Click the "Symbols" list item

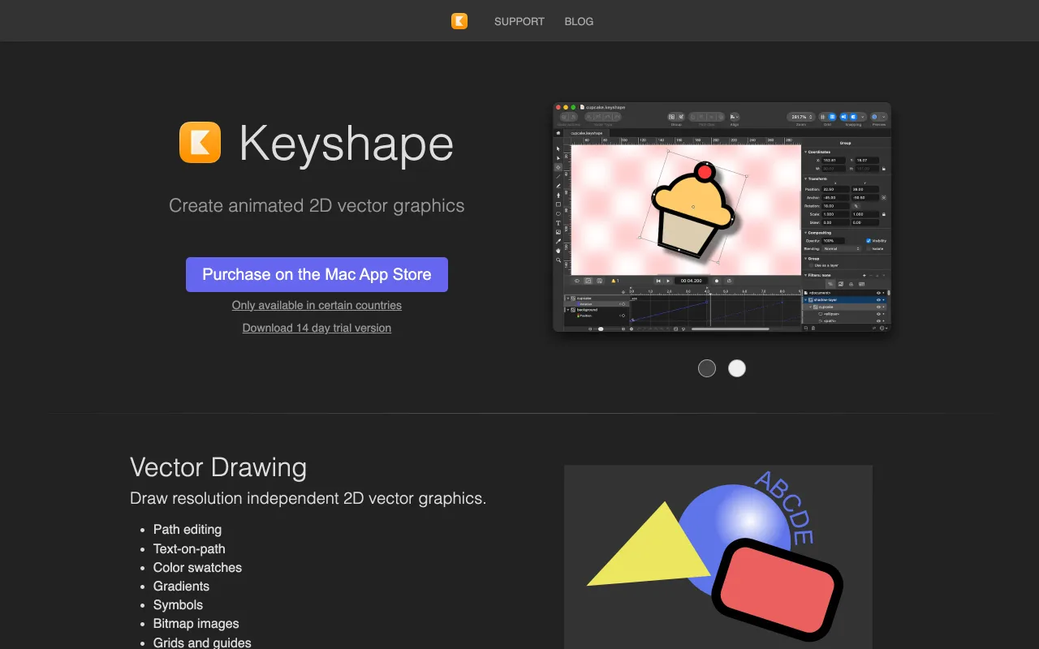tap(178, 604)
